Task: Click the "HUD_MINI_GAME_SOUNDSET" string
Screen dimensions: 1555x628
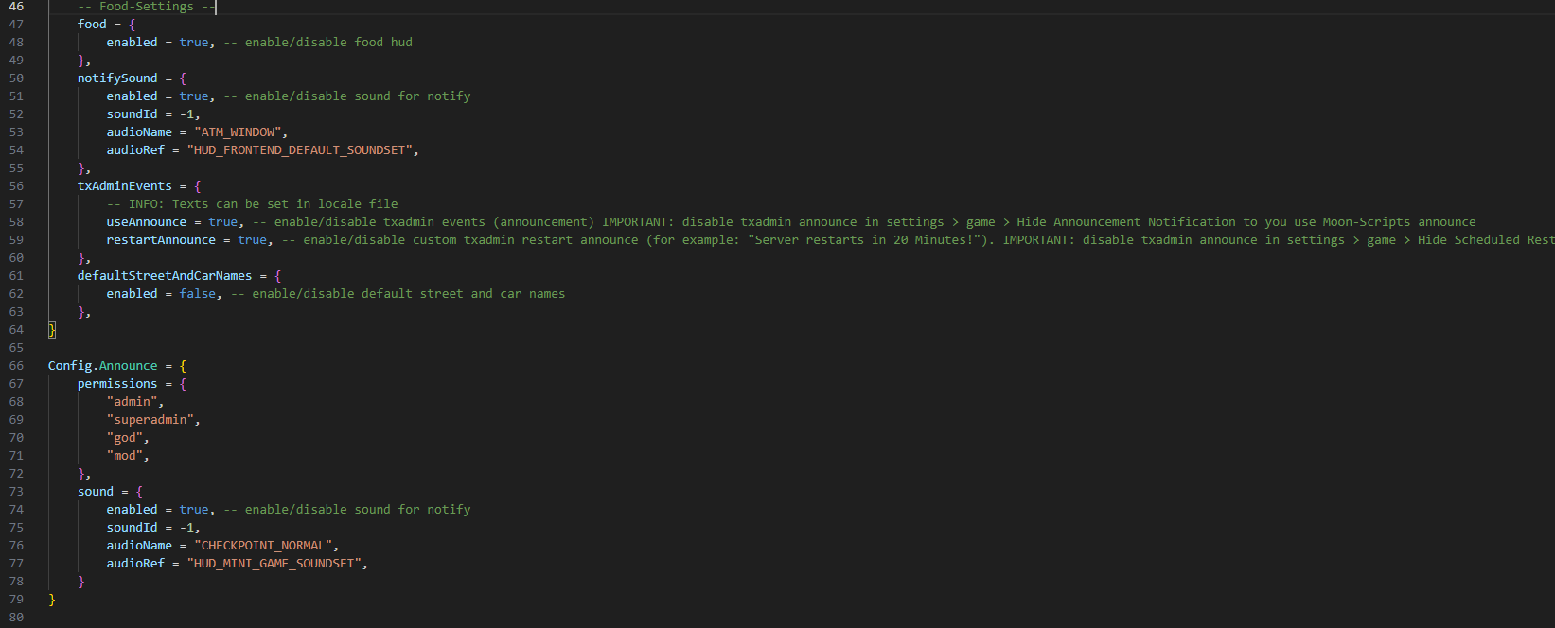Action: [274, 564]
